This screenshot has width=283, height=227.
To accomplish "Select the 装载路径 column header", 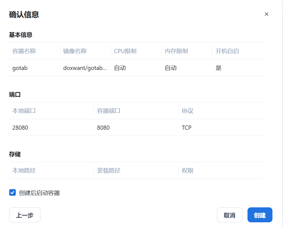I will click(x=109, y=171).
